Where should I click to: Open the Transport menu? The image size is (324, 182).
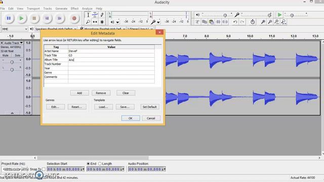tap(33, 9)
